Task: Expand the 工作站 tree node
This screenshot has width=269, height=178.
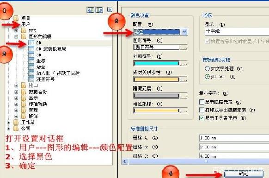Action: (9, 123)
